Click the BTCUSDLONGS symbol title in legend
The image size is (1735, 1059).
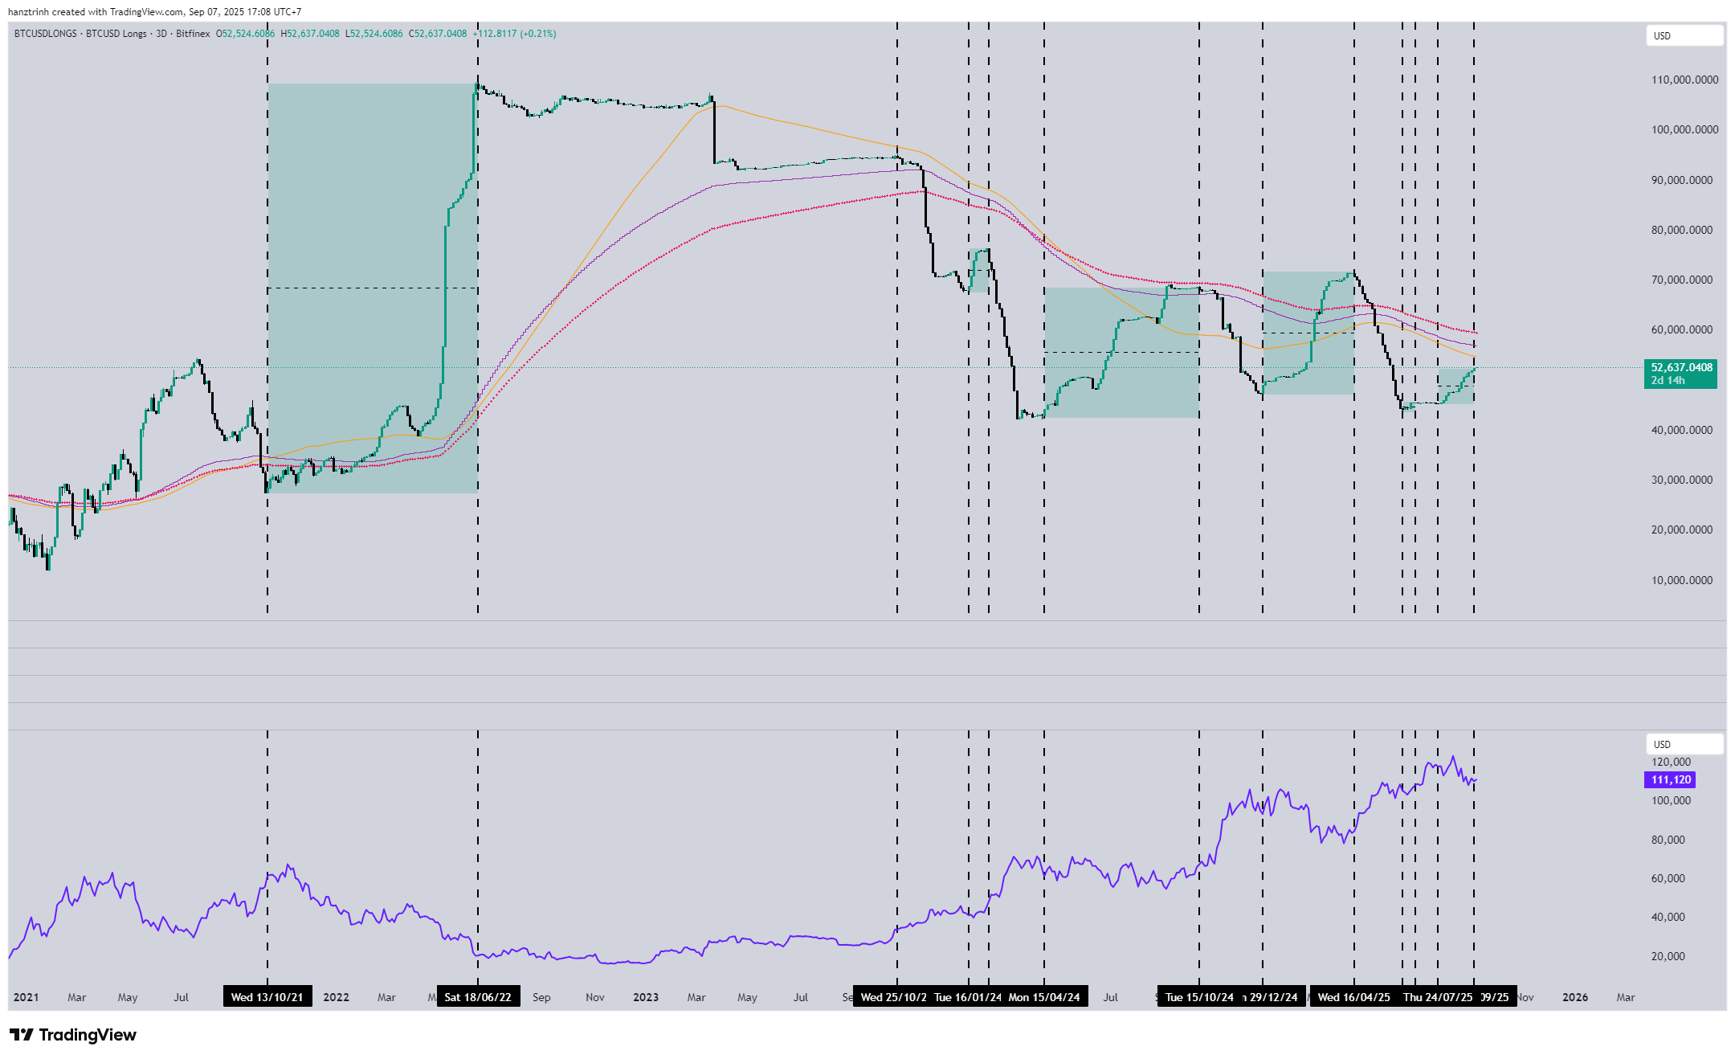click(x=46, y=34)
